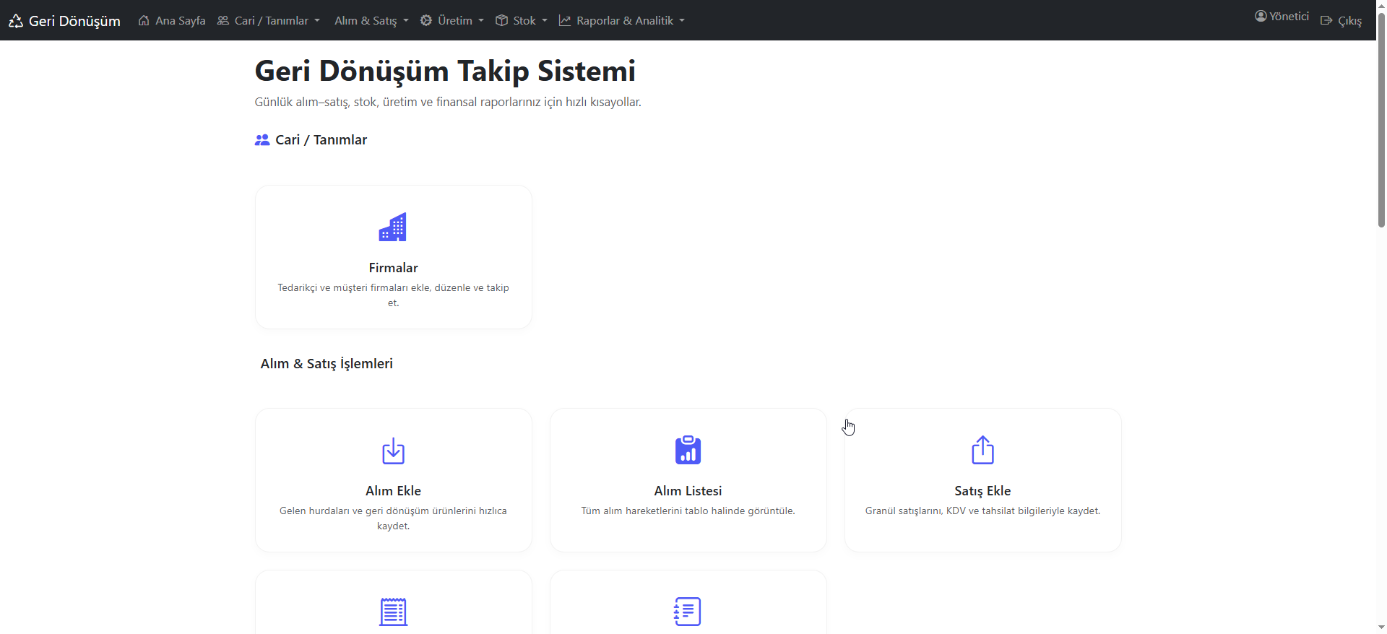Open the Alım Listesi card title

[688, 491]
